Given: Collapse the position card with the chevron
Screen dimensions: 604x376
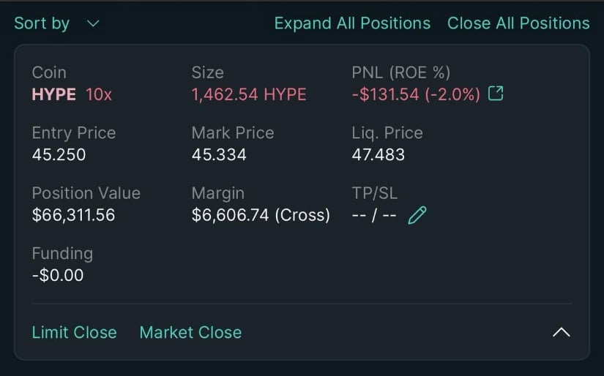Looking at the screenshot, I should coord(561,332).
